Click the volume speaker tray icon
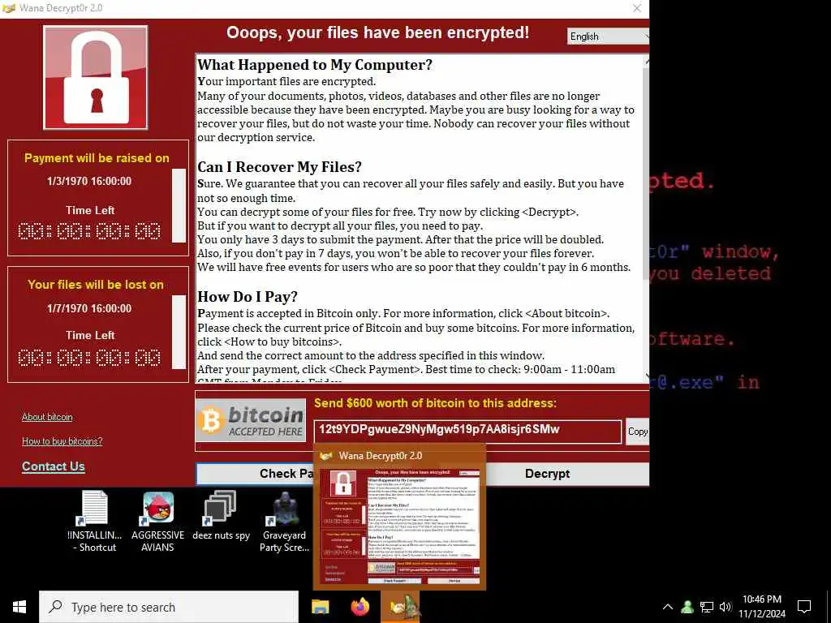This screenshot has width=831, height=623. point(726,607)
